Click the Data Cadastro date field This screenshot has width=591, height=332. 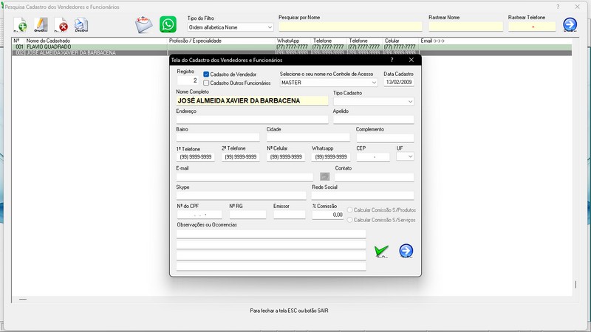(x=399, y=82)
